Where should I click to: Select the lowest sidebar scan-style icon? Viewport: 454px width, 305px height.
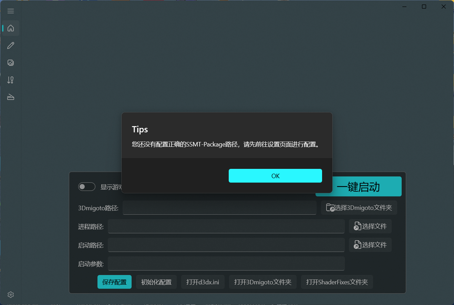click(x=10, y=97)
